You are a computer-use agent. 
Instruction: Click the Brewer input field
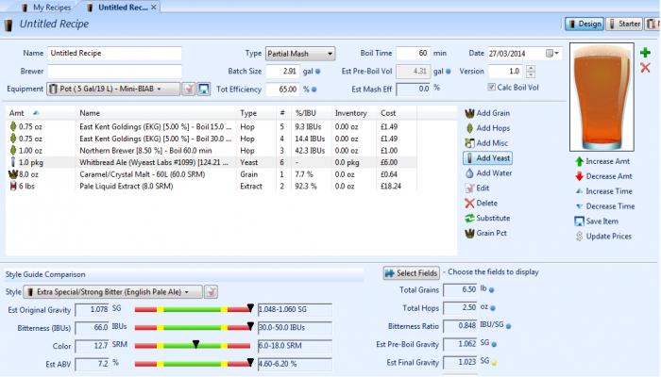tap(114, 71)
